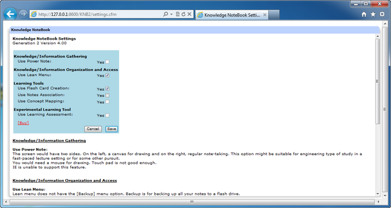Open the browser Home page icon
The height and width of the screenshot is (208, 391).
click(x=364, y=14)
